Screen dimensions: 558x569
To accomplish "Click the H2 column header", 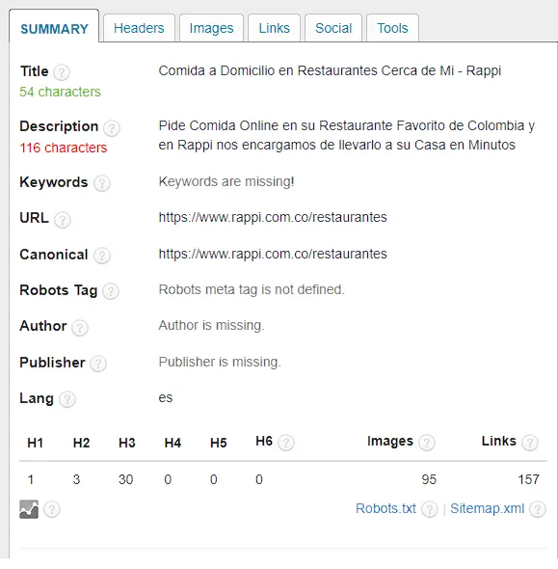I will pos(81,443).
